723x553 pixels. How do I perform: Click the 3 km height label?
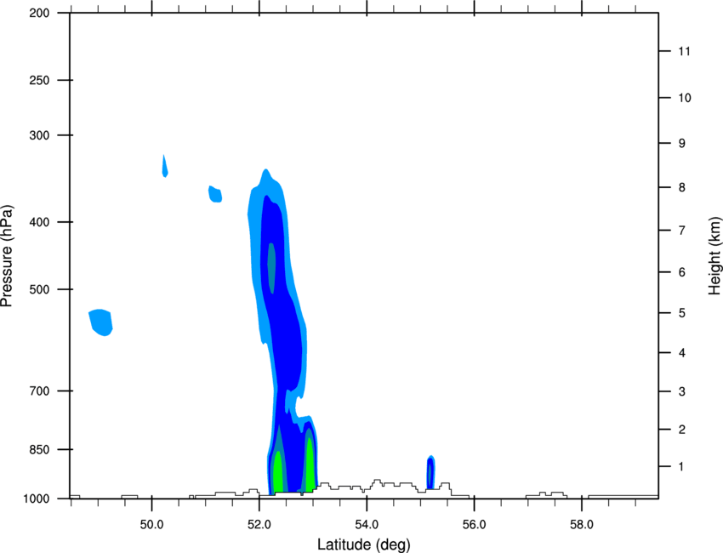click(x=681, y=391)
